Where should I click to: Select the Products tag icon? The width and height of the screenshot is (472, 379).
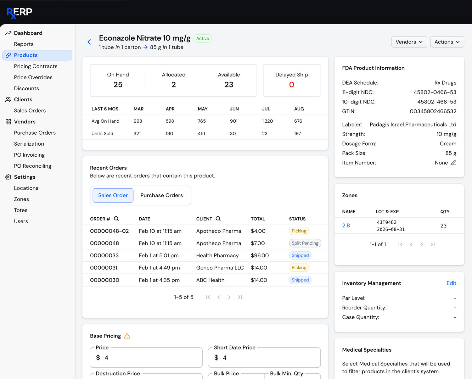coord(8,55)
